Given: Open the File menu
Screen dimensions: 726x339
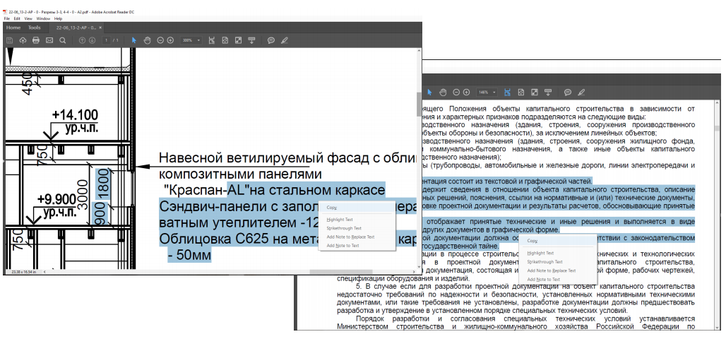Looking at the screenshot, I should click(x=7, y=18).
